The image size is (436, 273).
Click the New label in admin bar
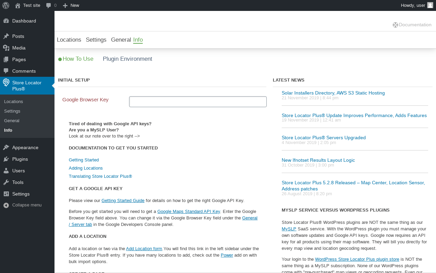(x=75, y=5)
